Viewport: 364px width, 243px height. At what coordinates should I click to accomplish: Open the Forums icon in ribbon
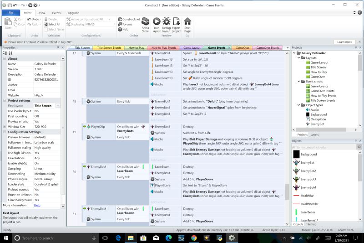click(120, 24)
